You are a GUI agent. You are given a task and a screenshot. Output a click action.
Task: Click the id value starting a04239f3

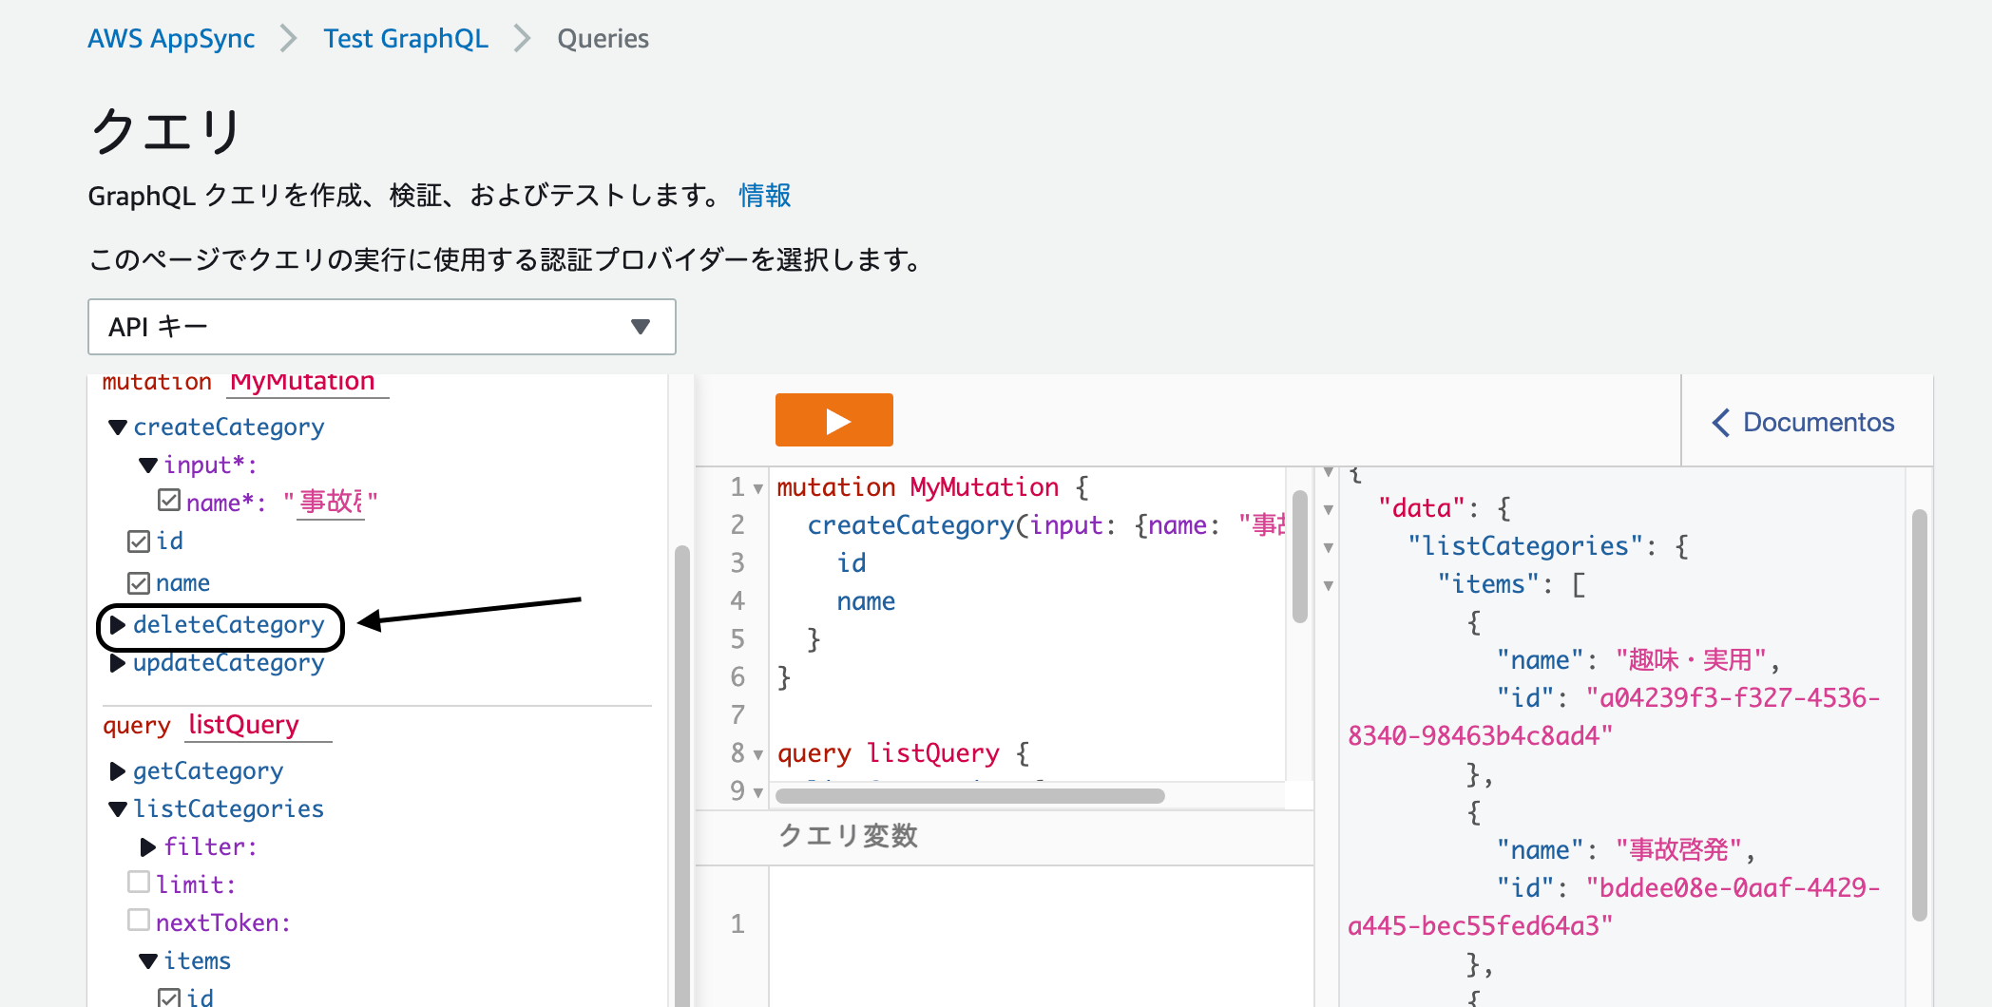[1614, 717]
